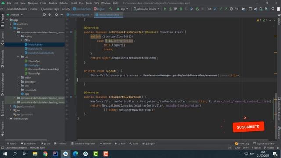
Task: Click the warnings count indicator in editor
Action: click(x=259, y=20)
